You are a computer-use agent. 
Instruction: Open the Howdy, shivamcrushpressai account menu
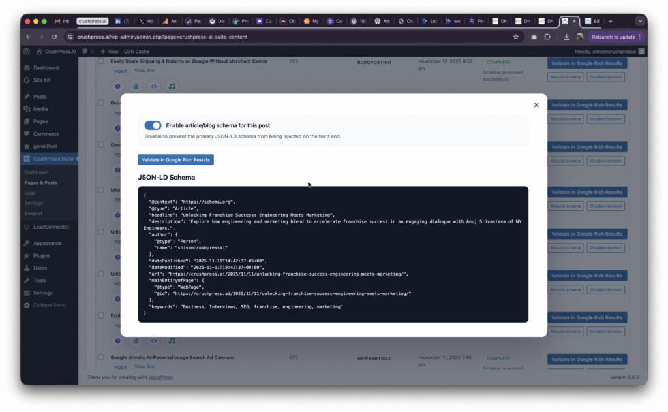click(609, 51)
